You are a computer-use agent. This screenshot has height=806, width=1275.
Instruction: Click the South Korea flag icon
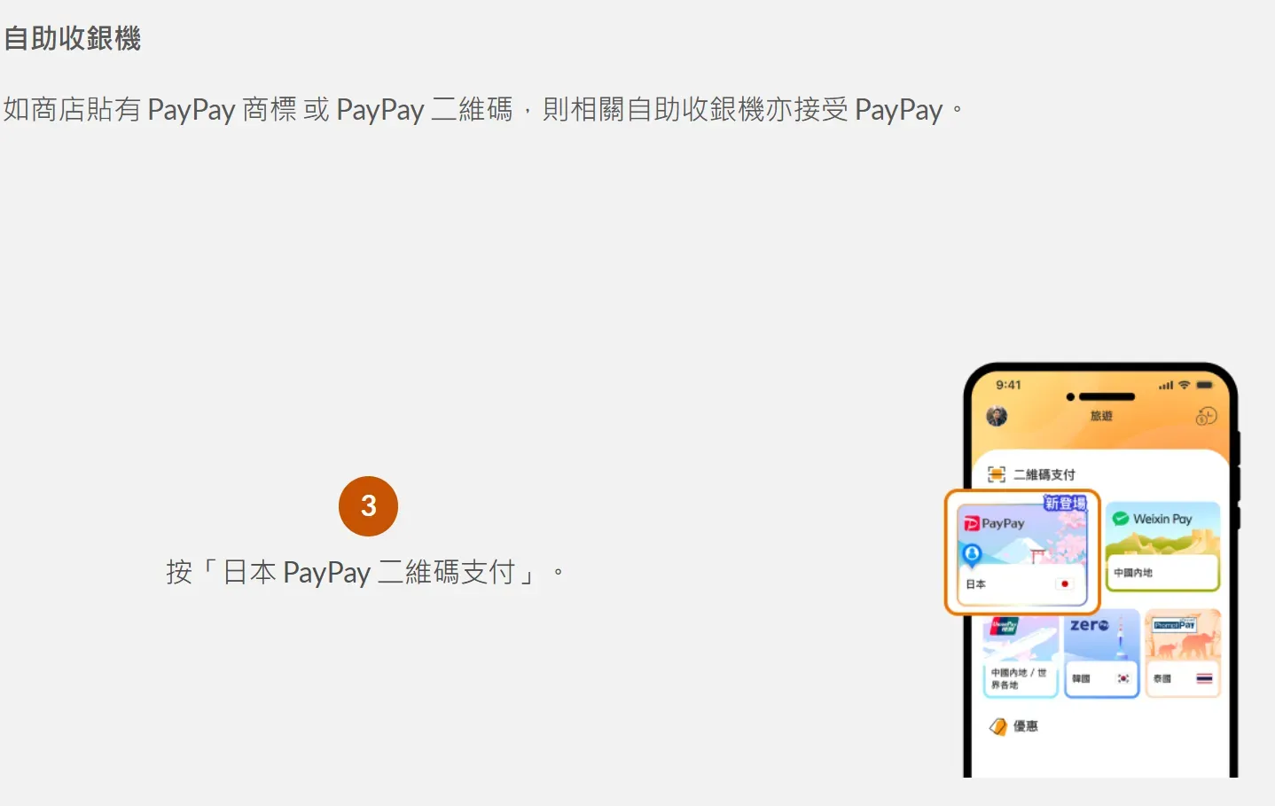coord(1122,678)
